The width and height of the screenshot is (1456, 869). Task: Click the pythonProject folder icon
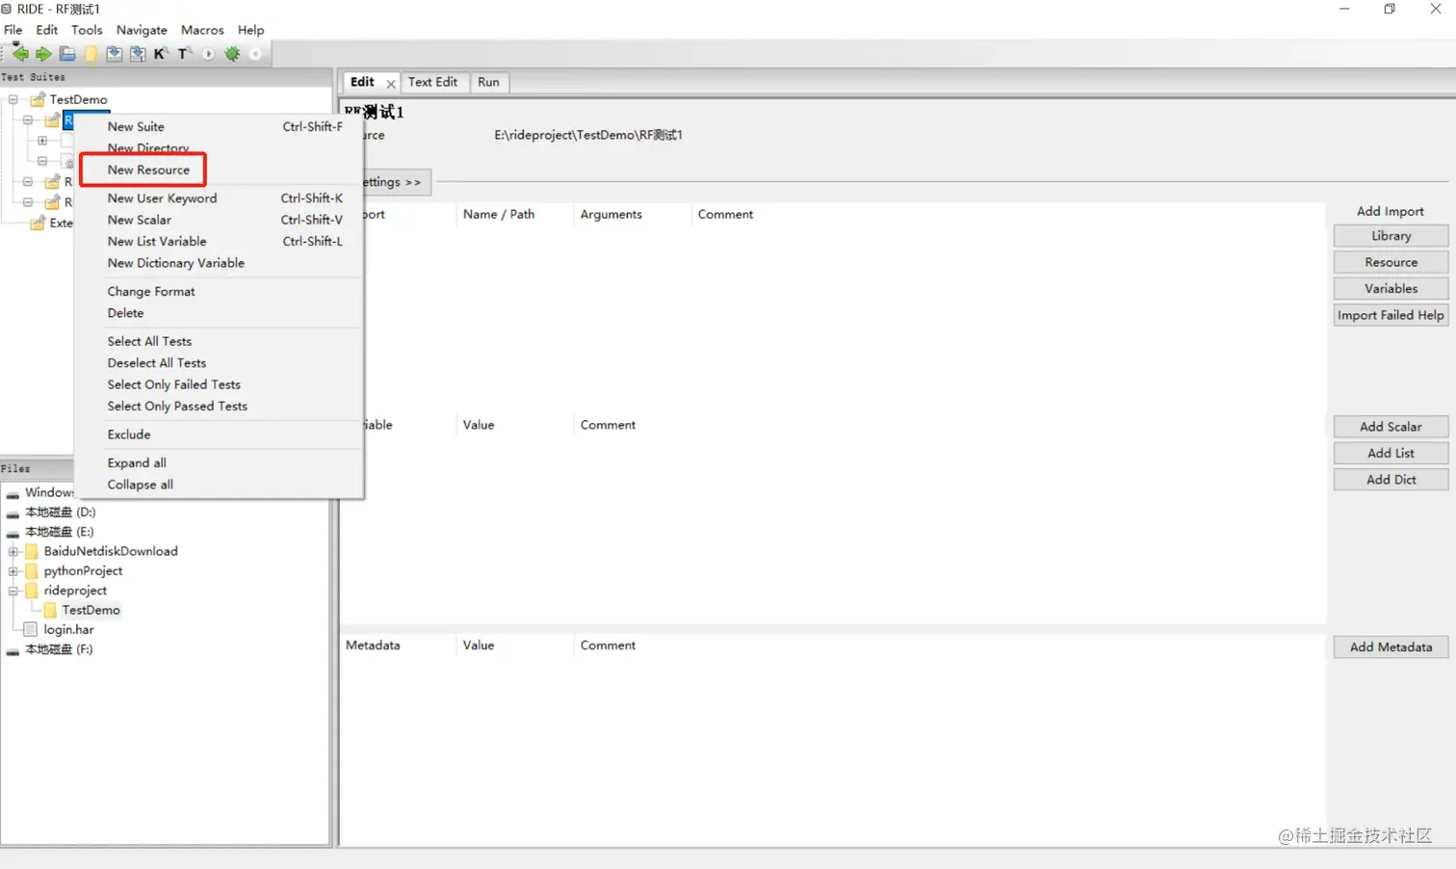pyautogui.click(x=32, y=571)
